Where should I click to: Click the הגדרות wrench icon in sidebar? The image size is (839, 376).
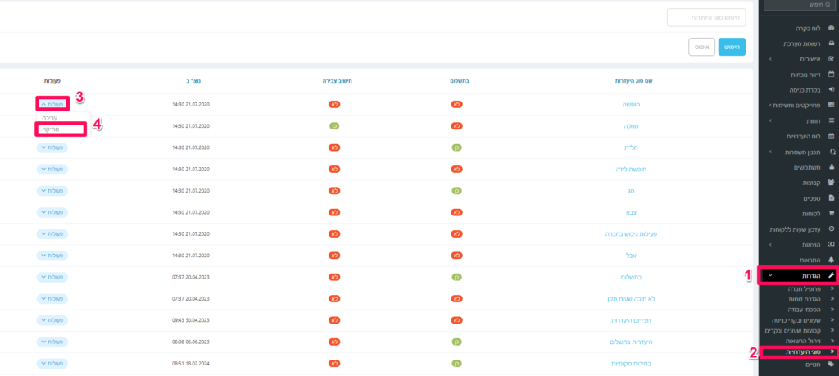click(831, 275)
